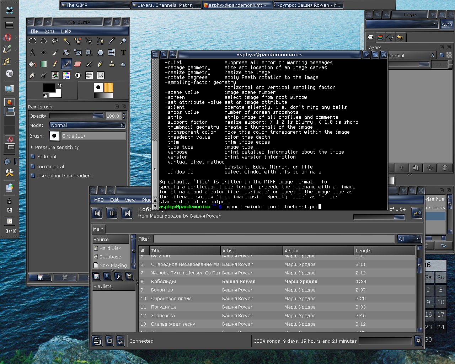Select the Blend gradient tool
455x364 pixels.
(44, 64)
